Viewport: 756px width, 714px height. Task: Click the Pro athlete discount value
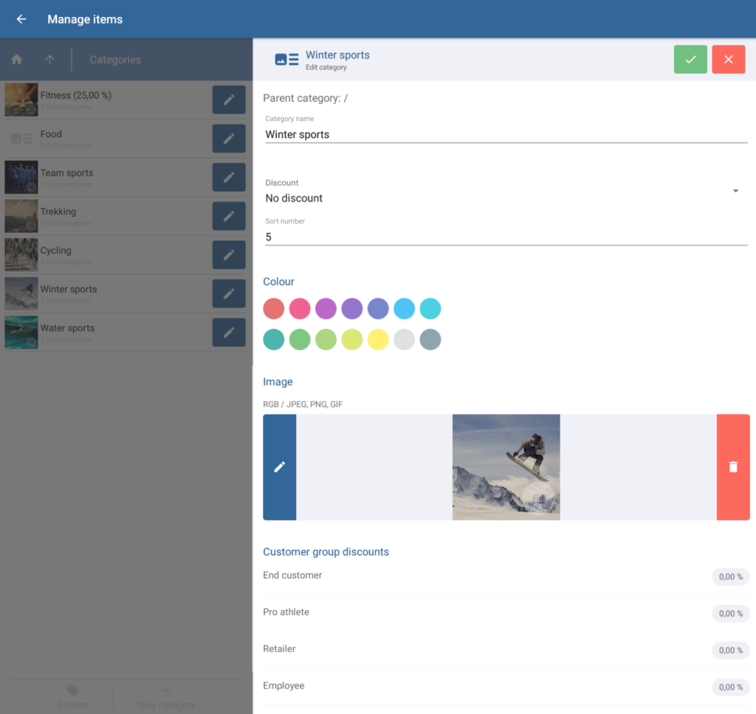730,614
